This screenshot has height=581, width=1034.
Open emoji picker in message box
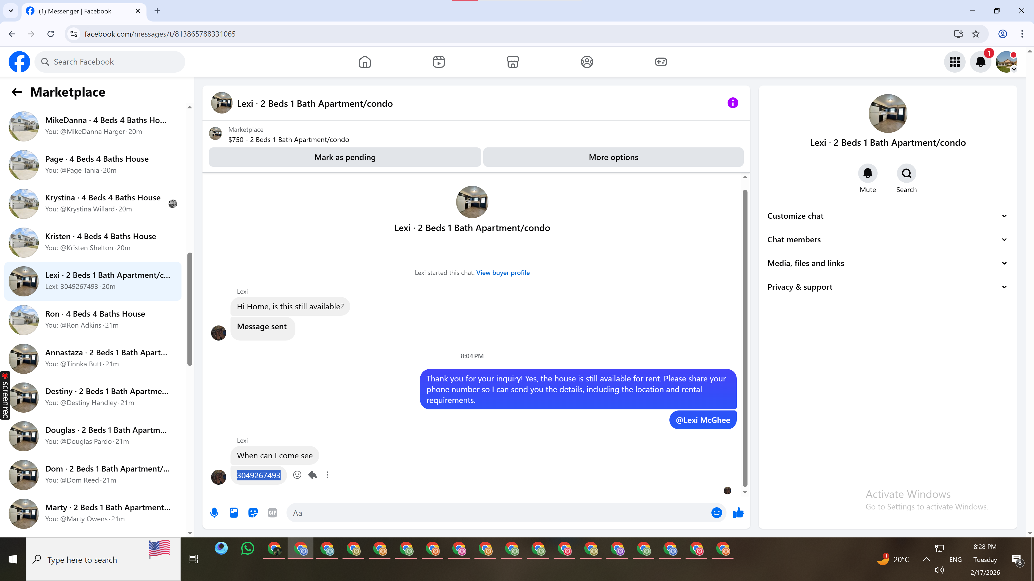[x=717, y=513]
